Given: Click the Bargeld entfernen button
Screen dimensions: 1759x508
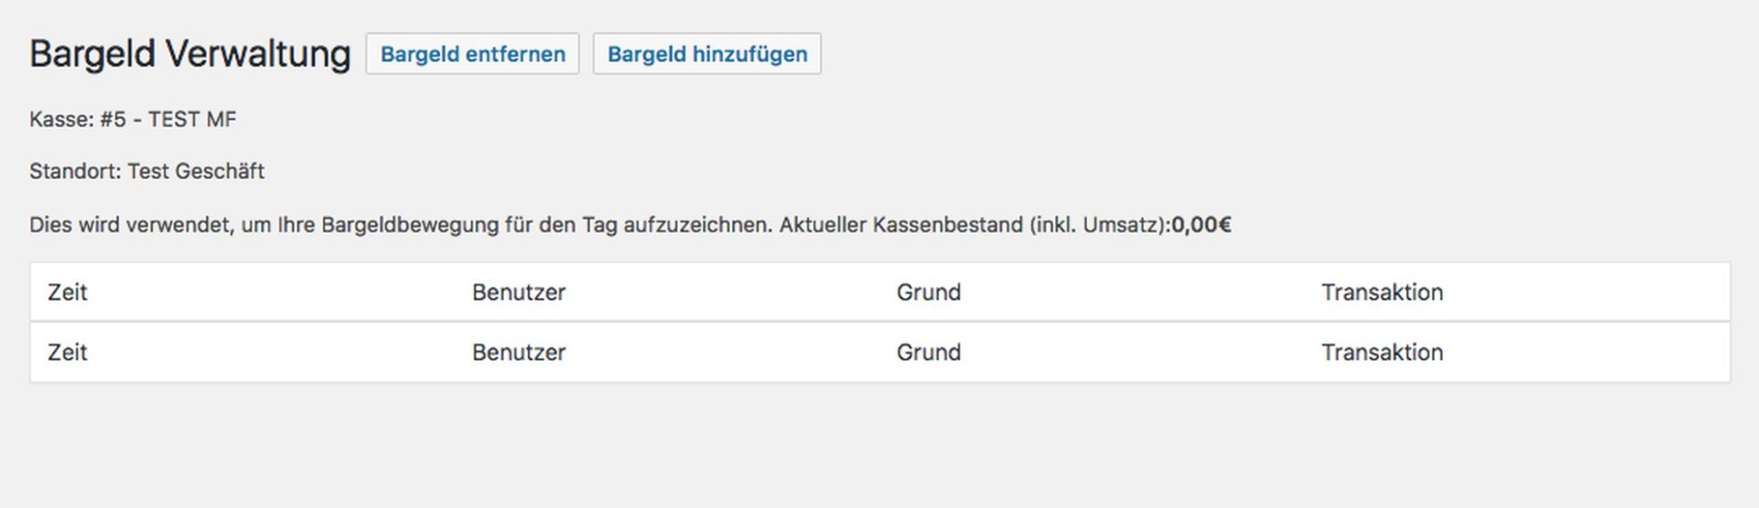Looking at the screenshot, I should (473, 54).
